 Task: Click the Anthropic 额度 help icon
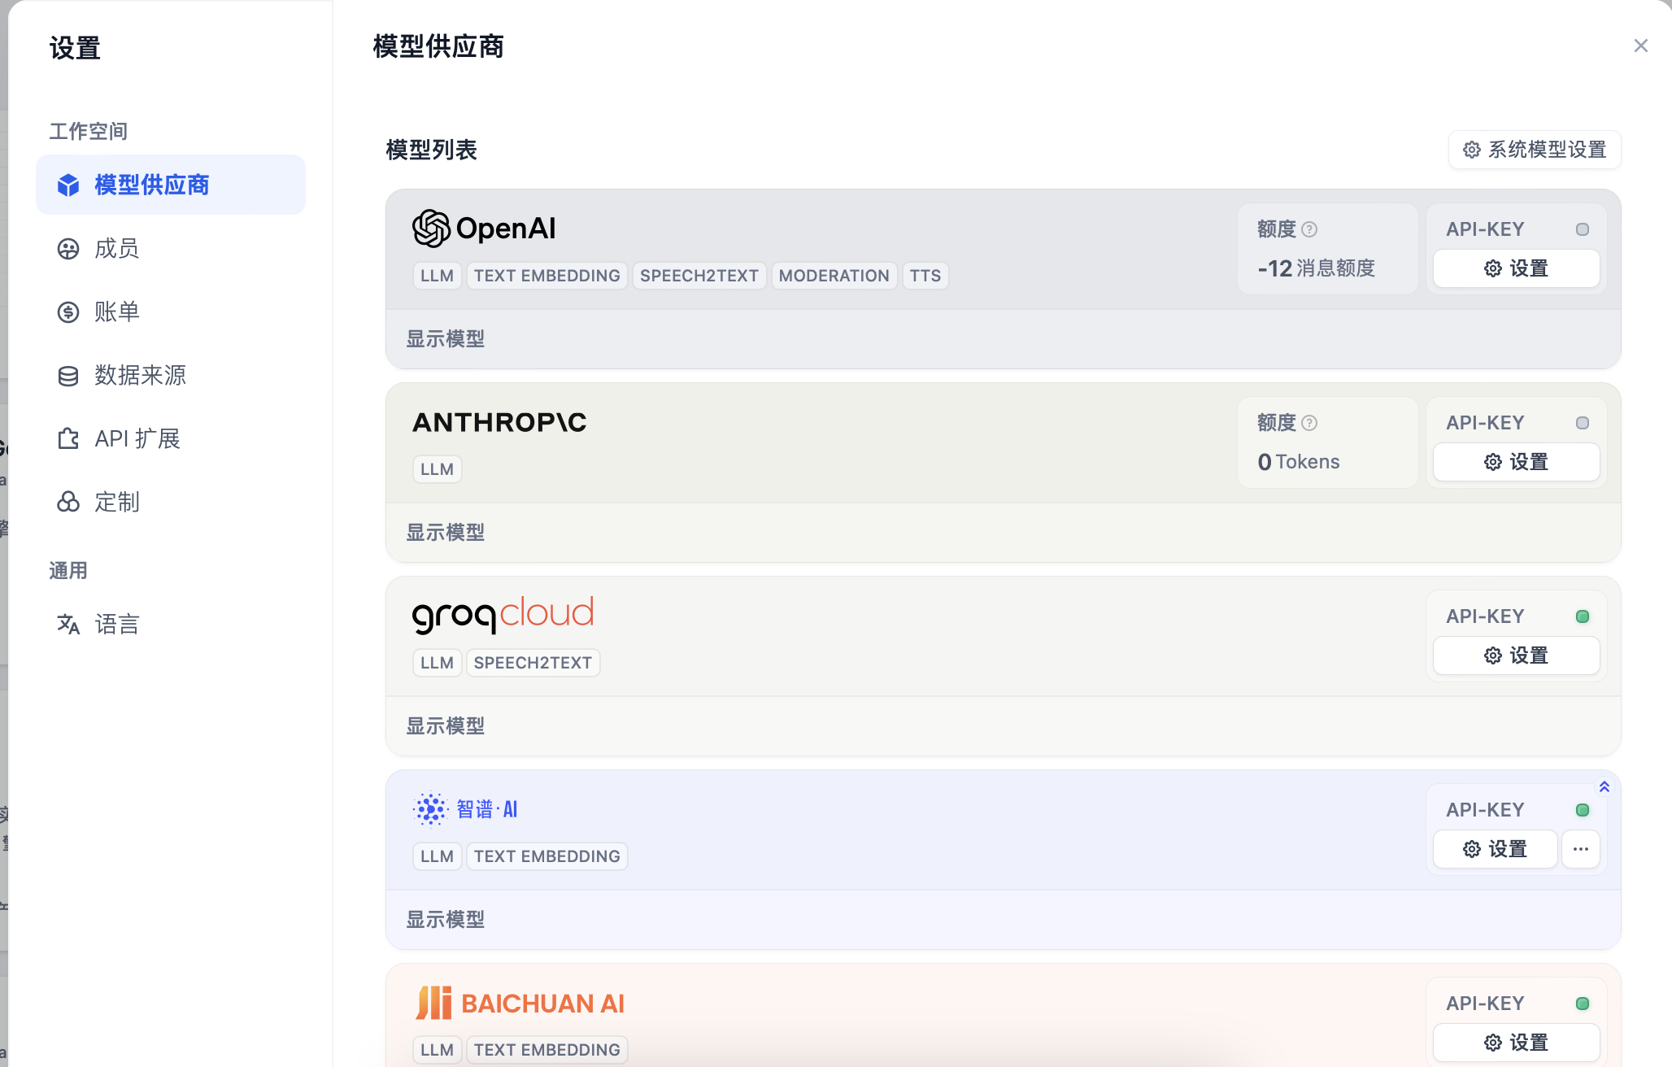1309,423
